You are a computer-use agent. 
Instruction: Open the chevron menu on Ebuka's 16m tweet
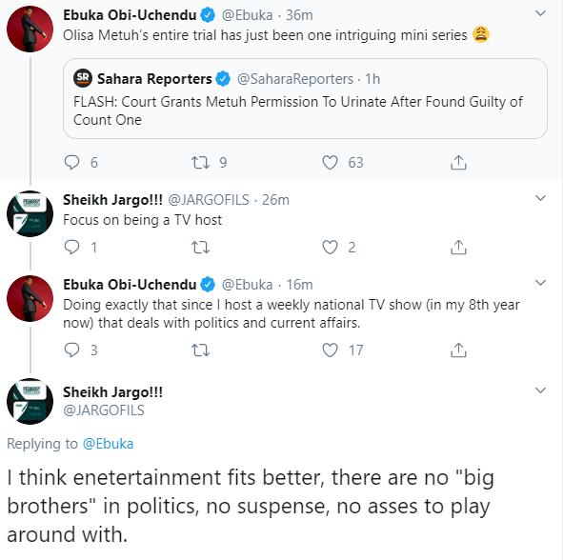click(x=540, y=283)
